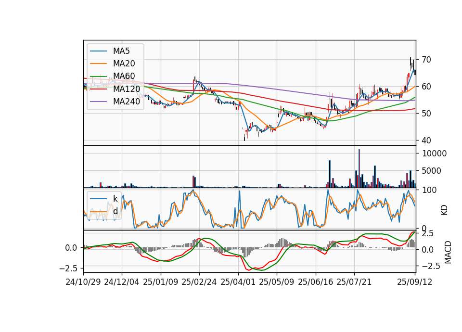The height and width of the screenshot is (332, 462).
Task: Click the tallest volume bar near 25/07/21
Action: (359, 168)
